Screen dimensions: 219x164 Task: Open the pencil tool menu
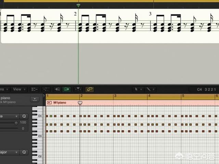[150, 89]
